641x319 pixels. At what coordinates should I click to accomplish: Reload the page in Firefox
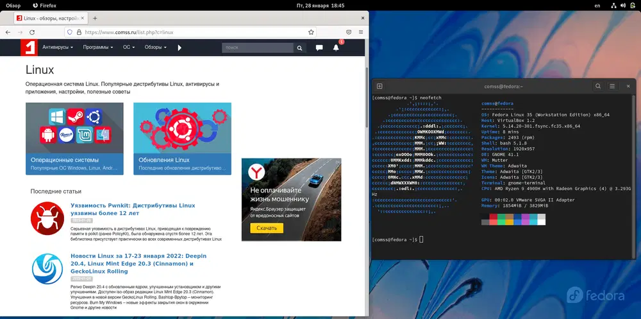coord(32,32)
